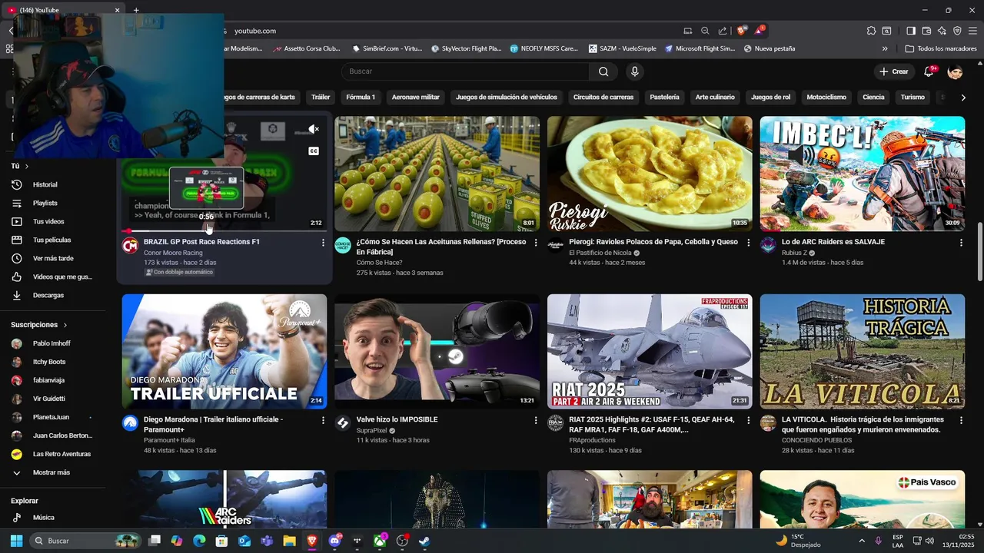Open SimBrief.com bookmark
984x553 pixels.
[387, 48]
